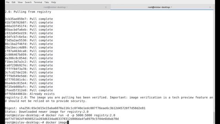Click the 'docker image' command prompt line
Image resolution: width=220 pixels, height=124 pixels.
[x=37, y=122]
